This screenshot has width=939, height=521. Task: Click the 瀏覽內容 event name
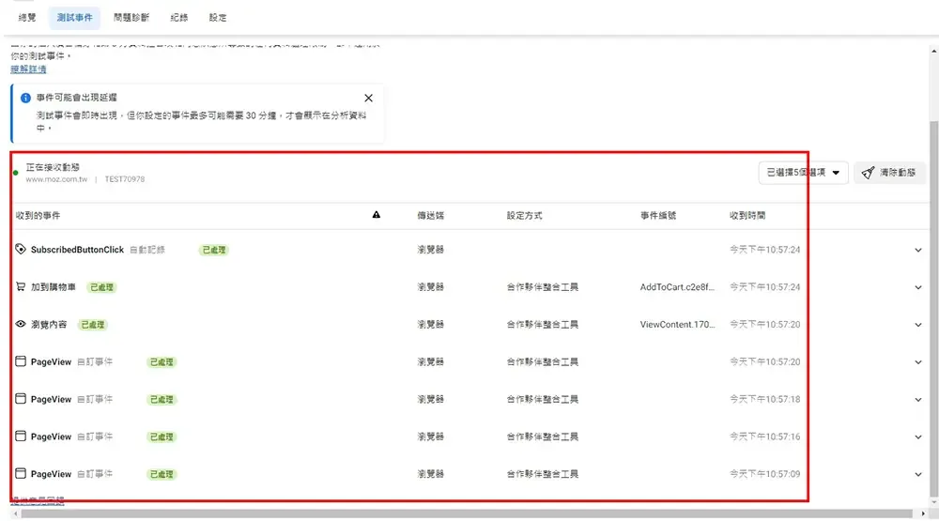(49, 324)
